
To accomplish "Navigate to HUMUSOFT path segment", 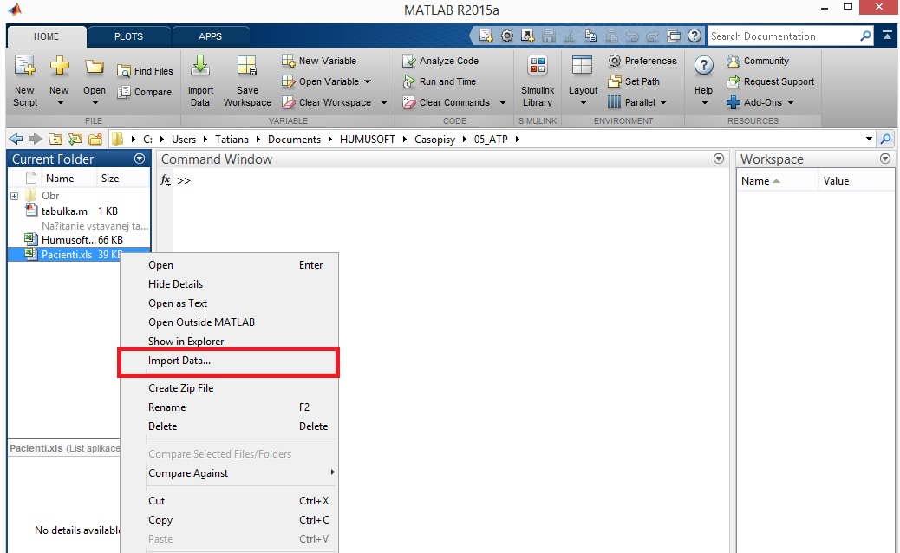I will tap(368, 140).
